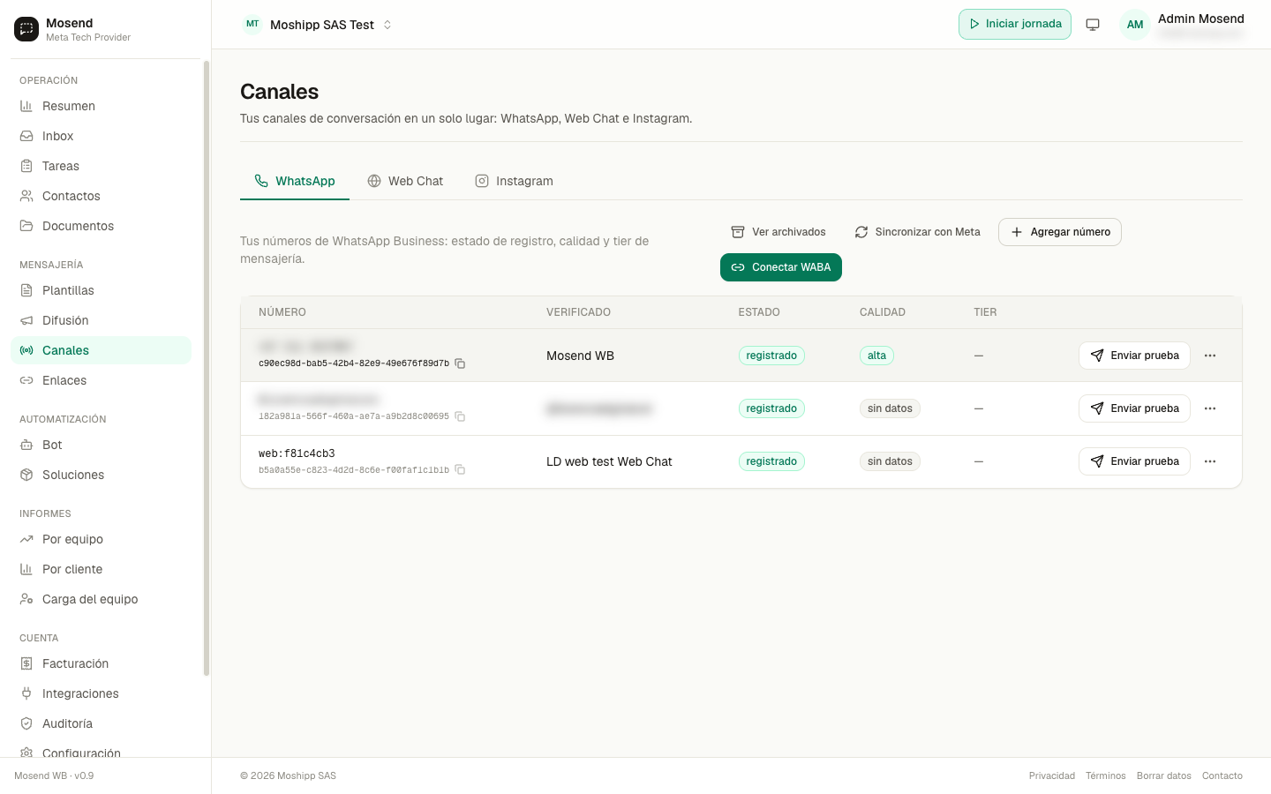This screenshot has height=794, width=1271.
Task: Open Soluciones page
Action: (101, 475)
